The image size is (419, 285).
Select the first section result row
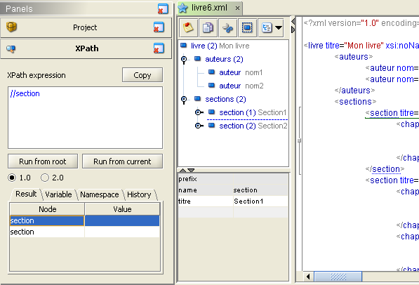pyautogui.click(x=85, y=220)
